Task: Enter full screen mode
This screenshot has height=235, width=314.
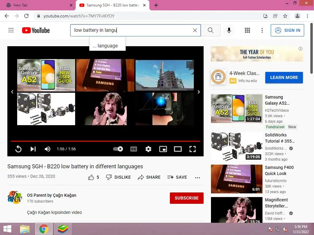Action: tap(193, 149)
